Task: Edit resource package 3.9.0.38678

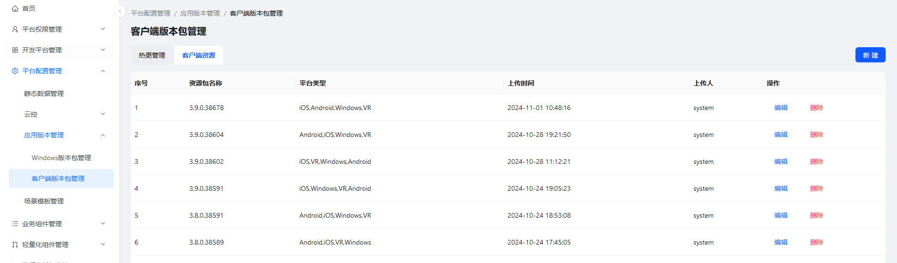Action: point(781,108)
